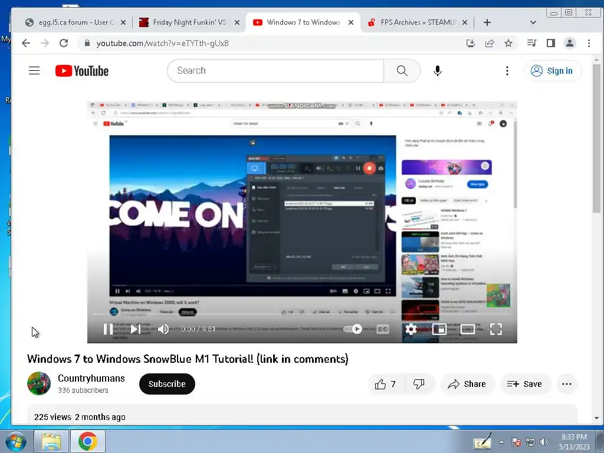The height and width of the screenshot is (453, 604).
Task: Open media controls in Chrome toolbar
Action: pyautogui.click(x=532, y=43)
